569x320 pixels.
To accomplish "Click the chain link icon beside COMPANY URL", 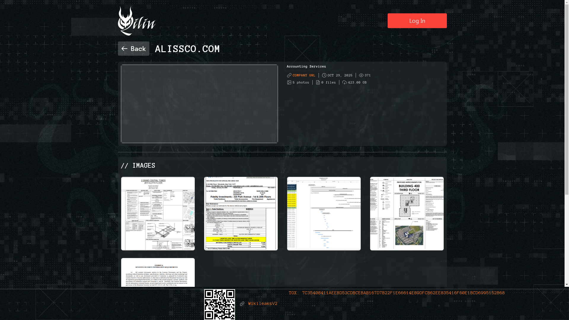I will tap(289, 75).
